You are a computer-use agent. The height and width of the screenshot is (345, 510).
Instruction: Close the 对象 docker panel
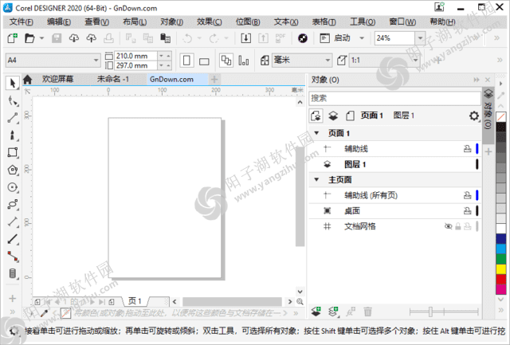point(487,80)
